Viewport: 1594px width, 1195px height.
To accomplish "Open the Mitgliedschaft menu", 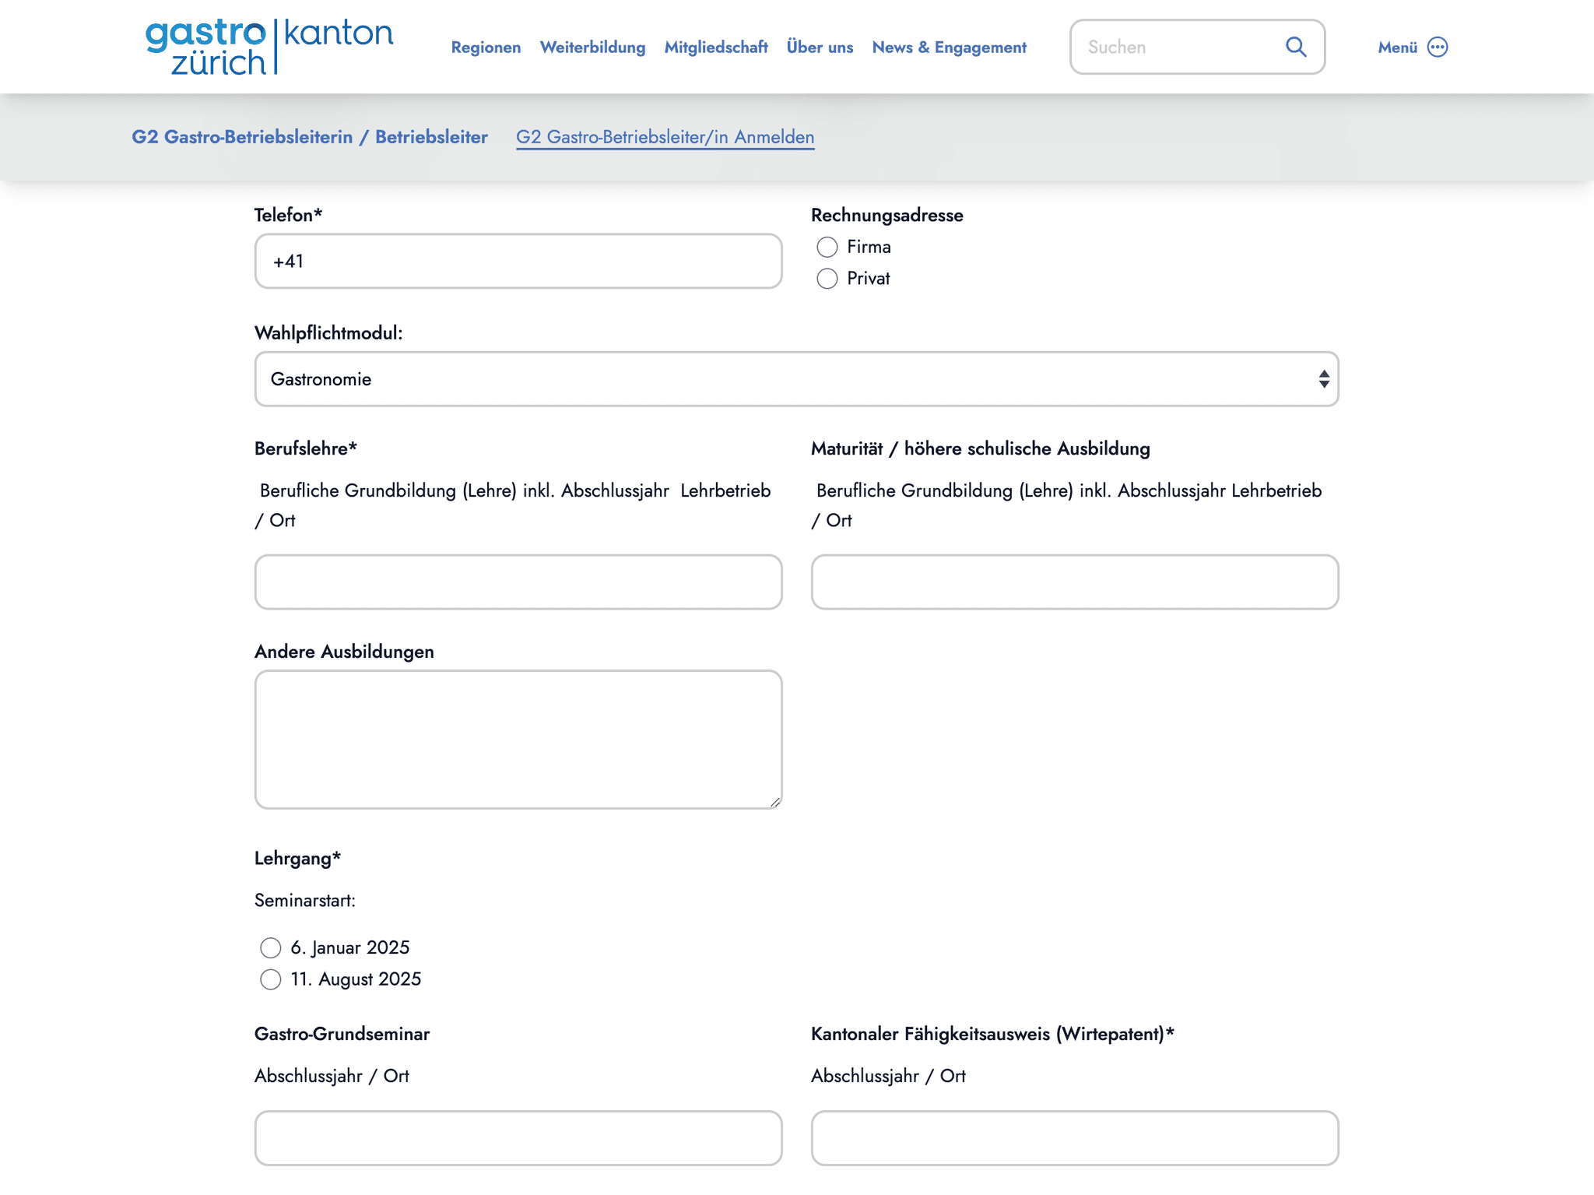I will (716, 47).
